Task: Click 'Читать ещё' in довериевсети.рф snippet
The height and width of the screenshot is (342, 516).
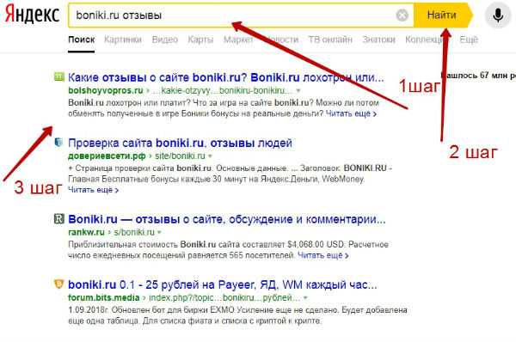Action: (93, 190)
